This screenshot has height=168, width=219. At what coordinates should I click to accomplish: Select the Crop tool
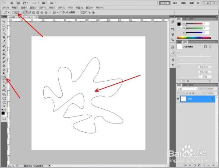4,38
